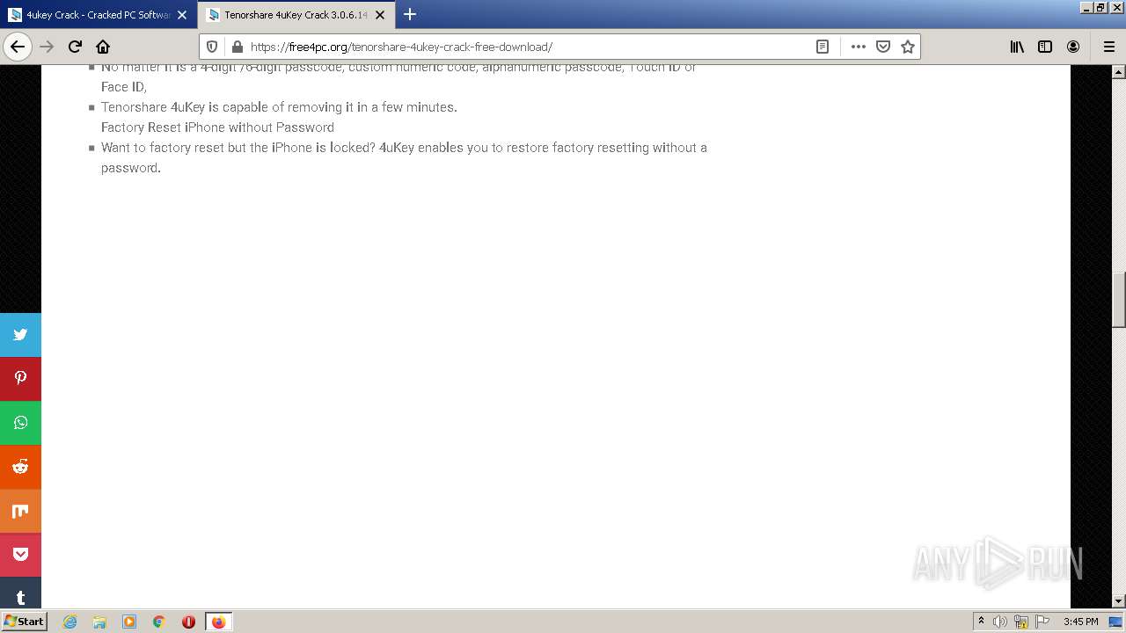
Task: Reload the current page
Action: (75, 47)
